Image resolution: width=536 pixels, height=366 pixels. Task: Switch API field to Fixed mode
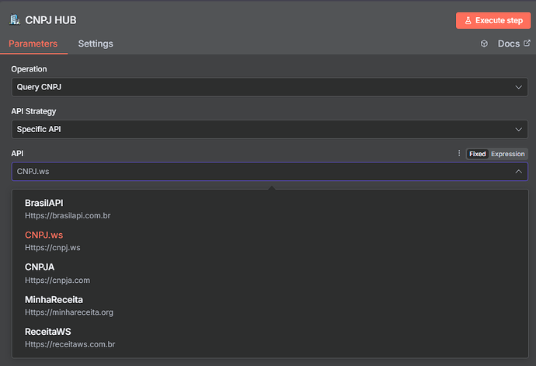(478, 154)
